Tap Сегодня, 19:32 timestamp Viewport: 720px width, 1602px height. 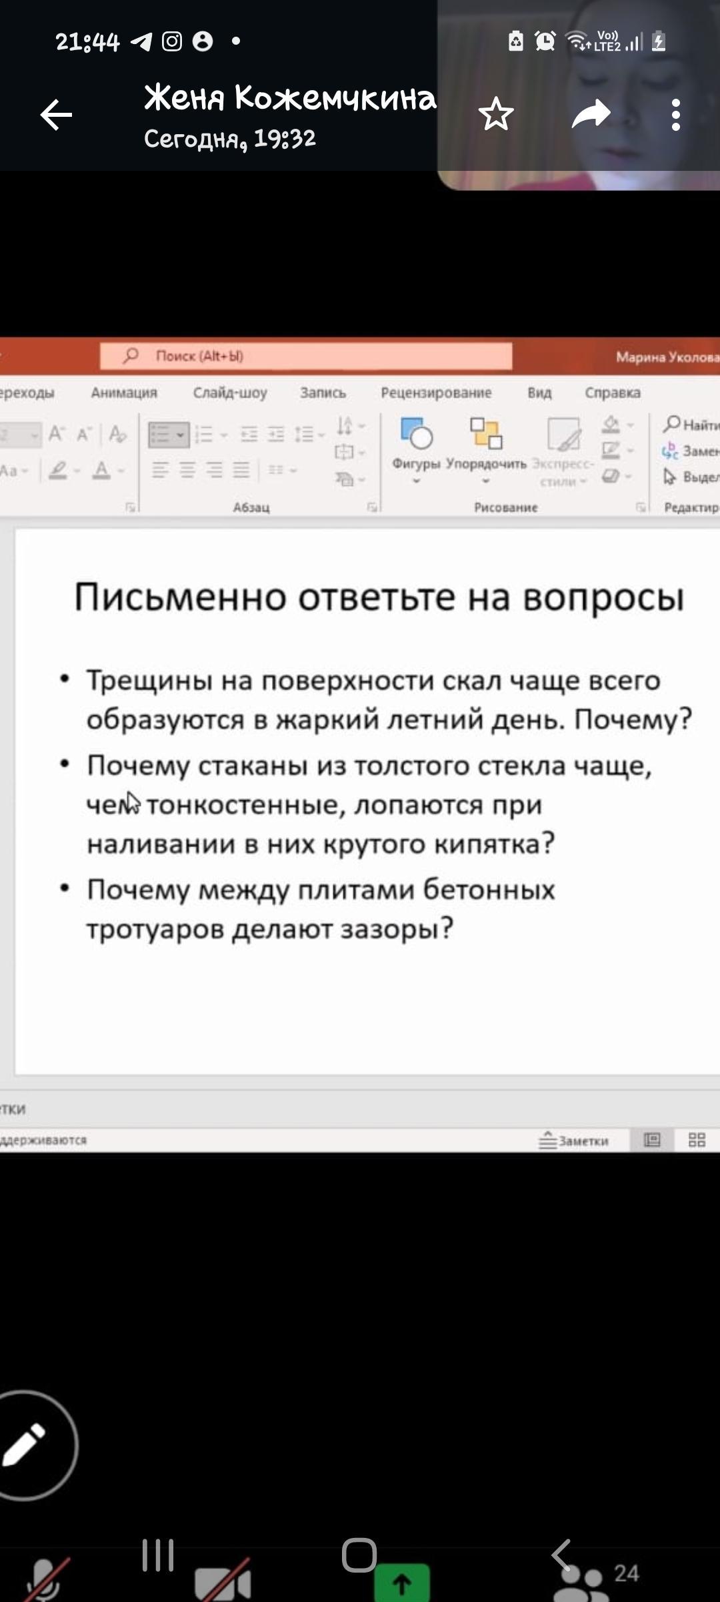pos(230,139)
